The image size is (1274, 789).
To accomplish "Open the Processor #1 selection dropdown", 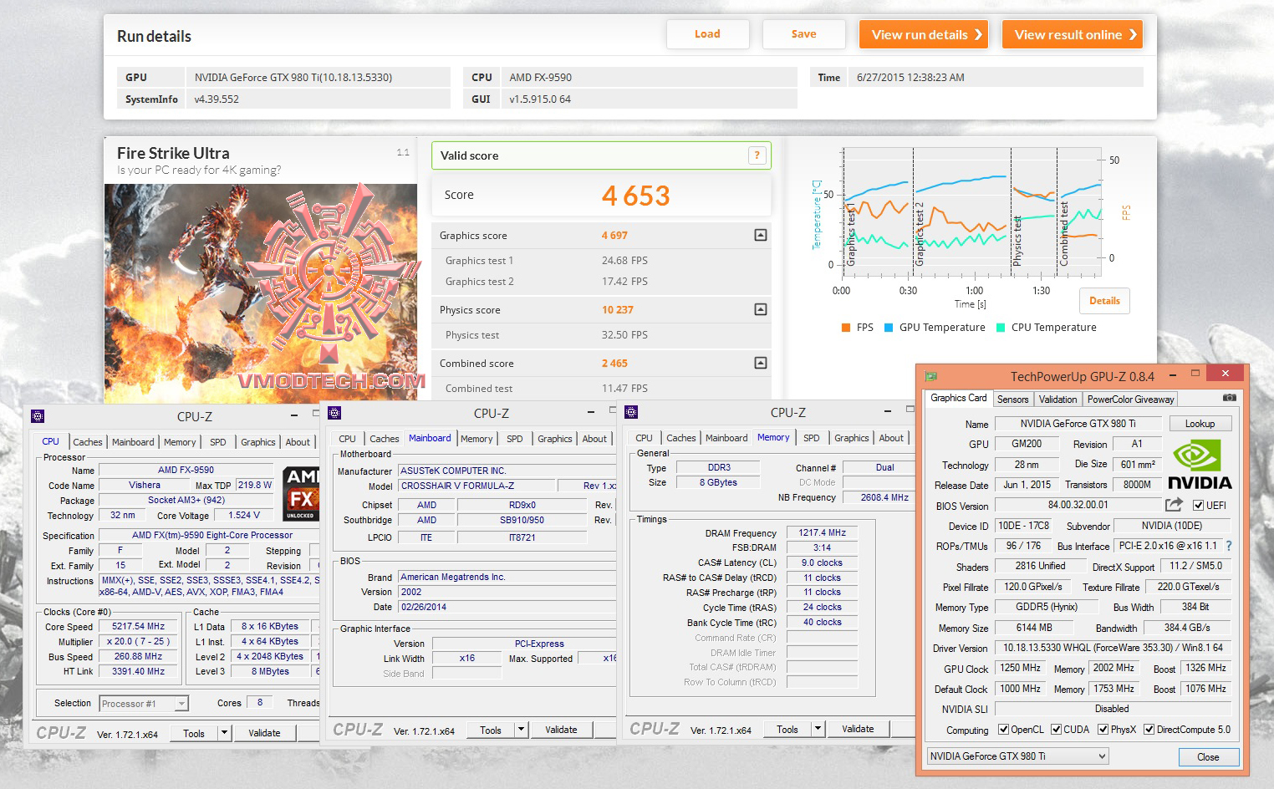I will point(144,704).
